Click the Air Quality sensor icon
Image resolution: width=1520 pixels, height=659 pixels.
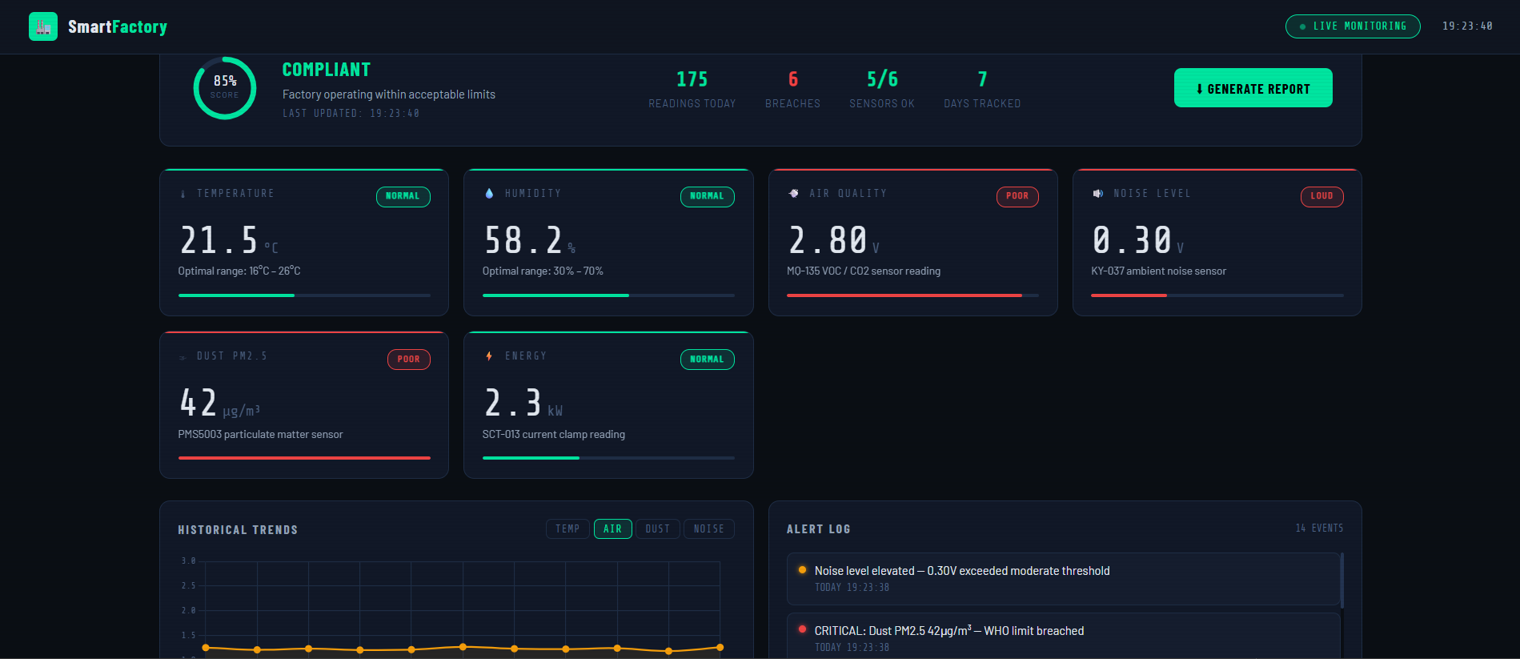pyautogui.click(x=793, y=194)
